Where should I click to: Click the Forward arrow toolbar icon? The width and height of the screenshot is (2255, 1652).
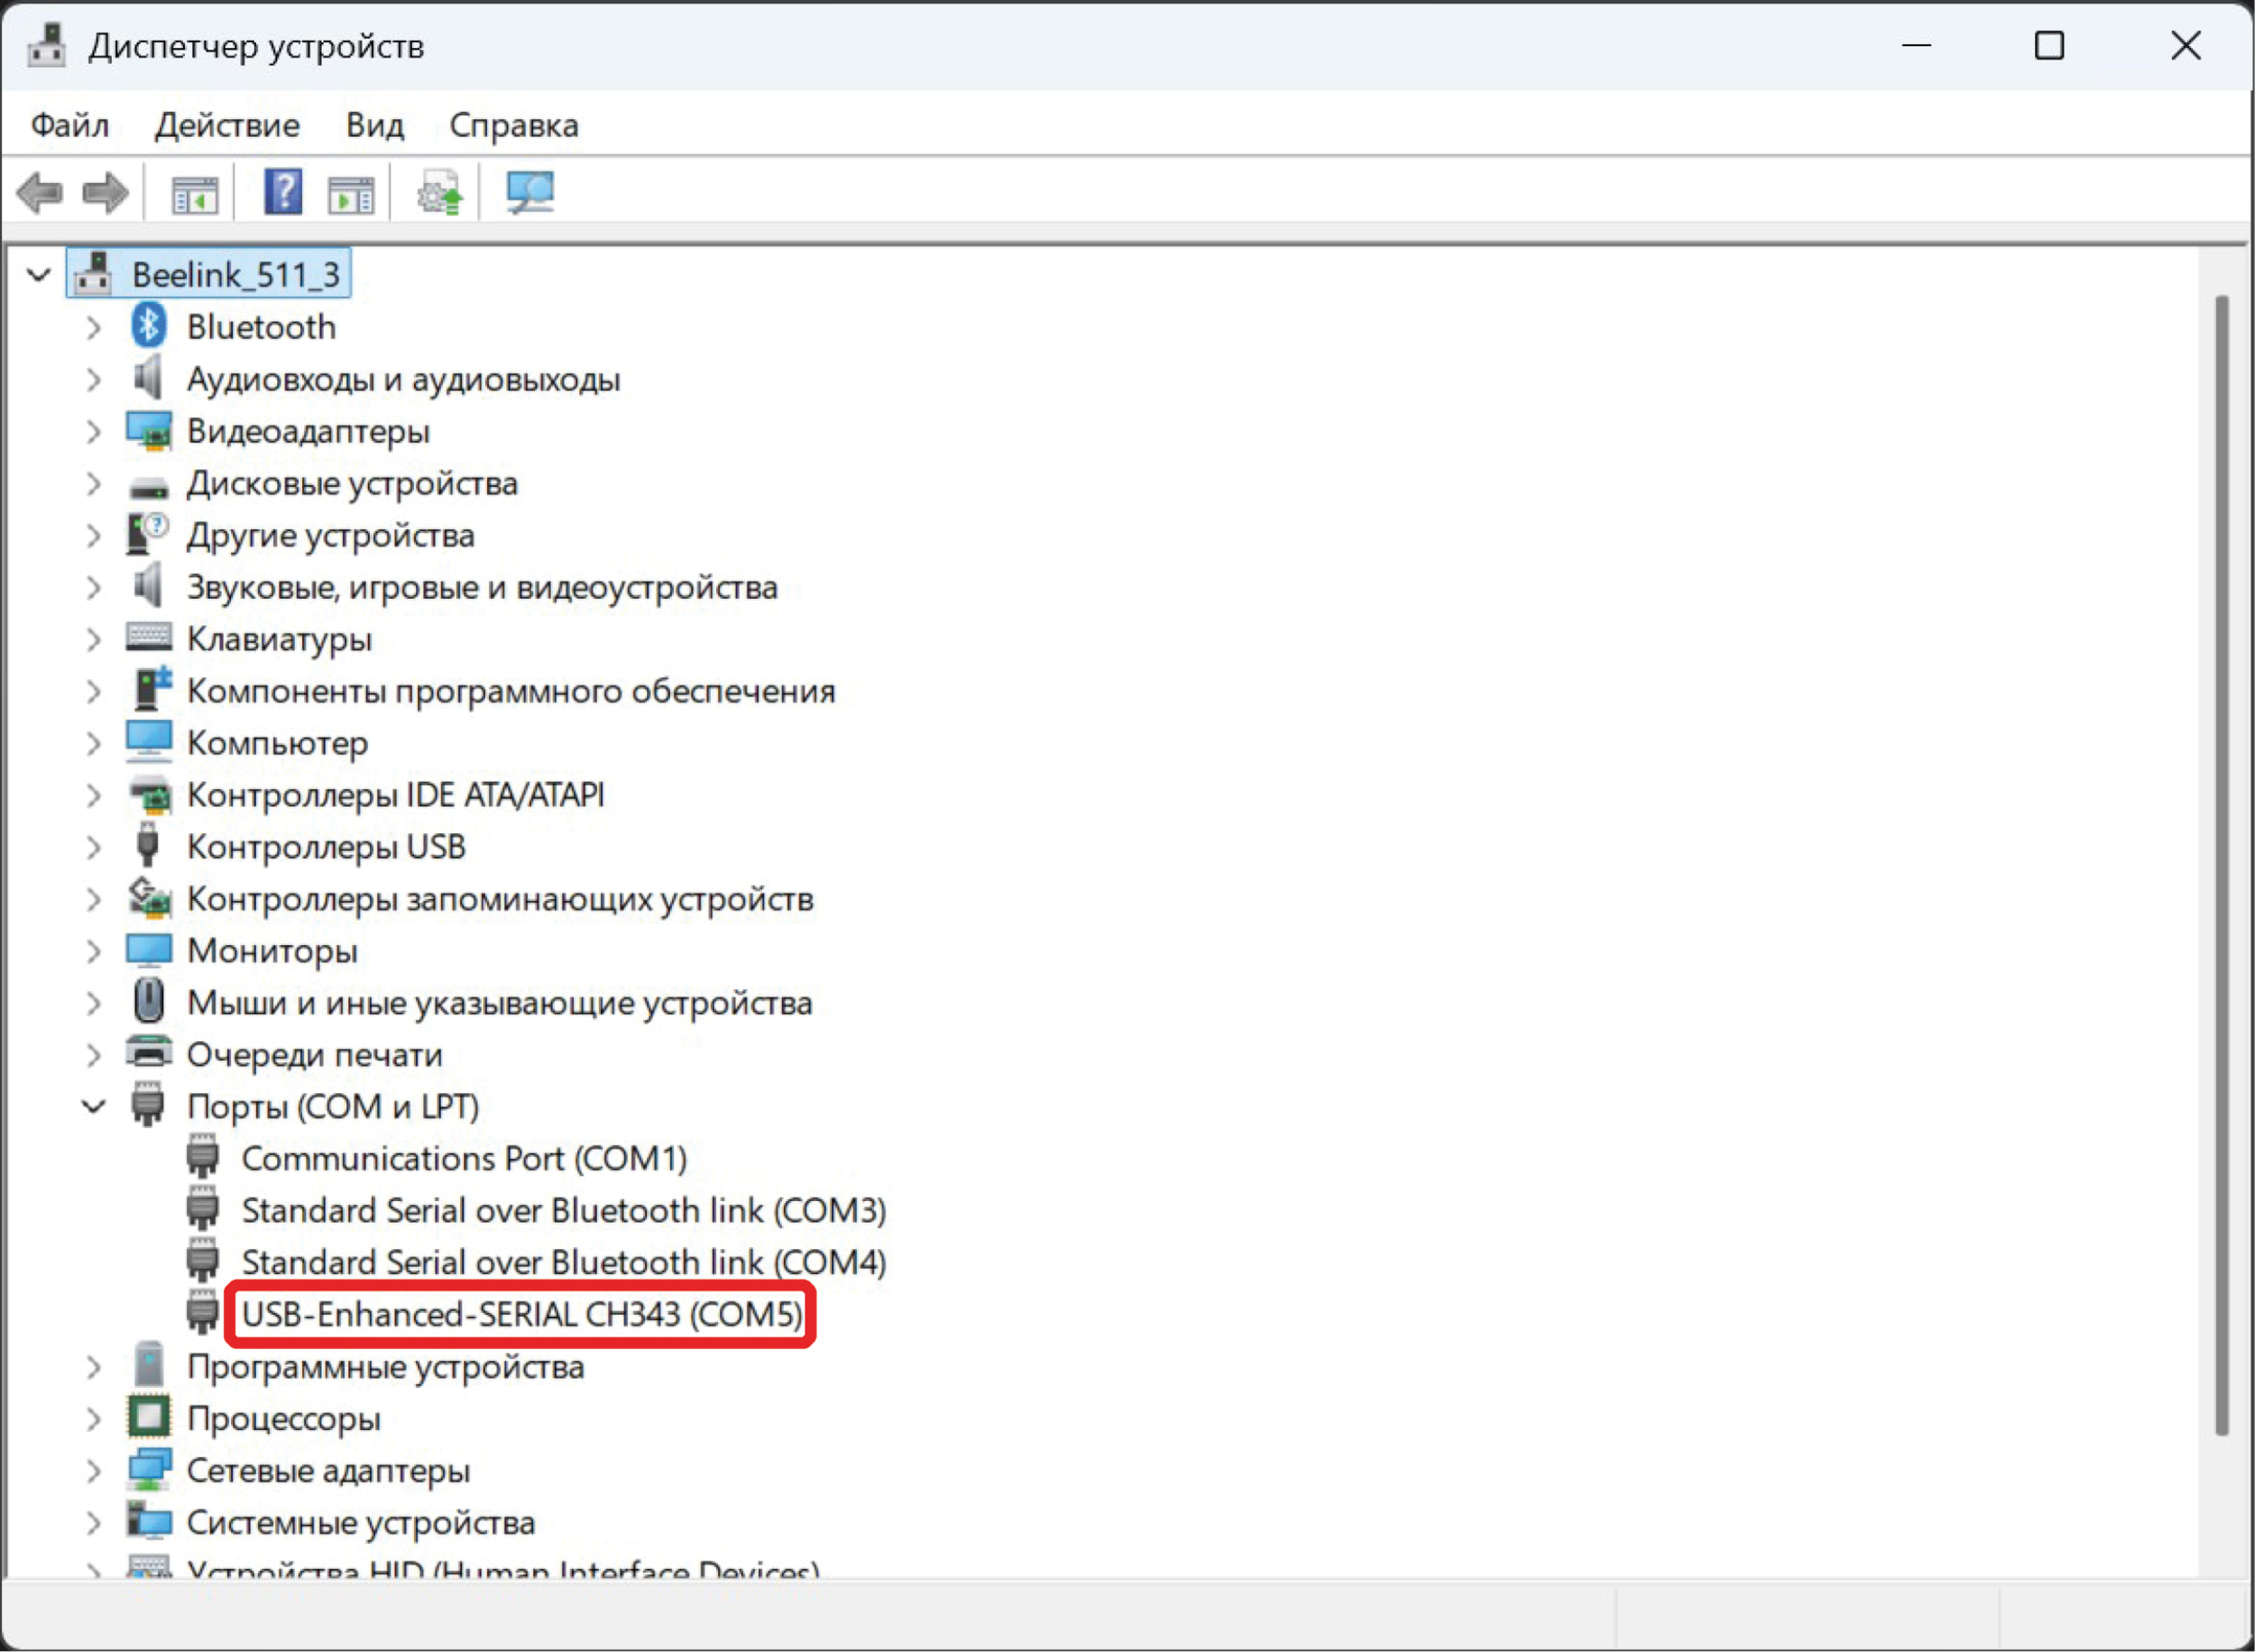pos(105,192)
